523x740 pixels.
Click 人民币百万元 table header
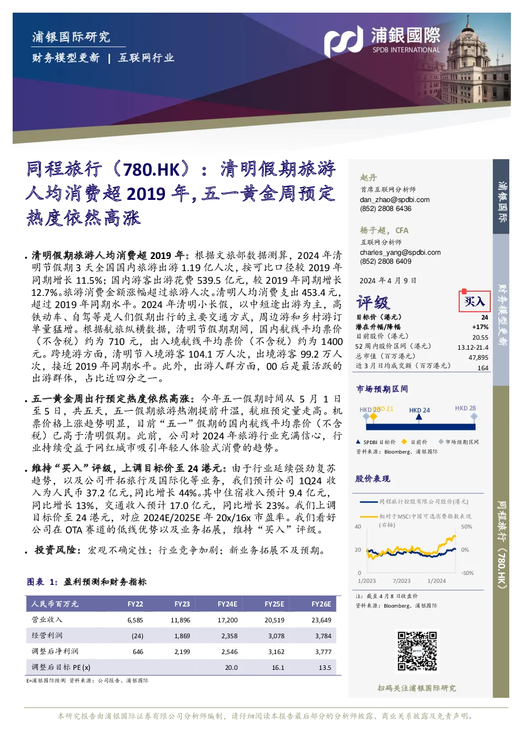coord(55,604)
